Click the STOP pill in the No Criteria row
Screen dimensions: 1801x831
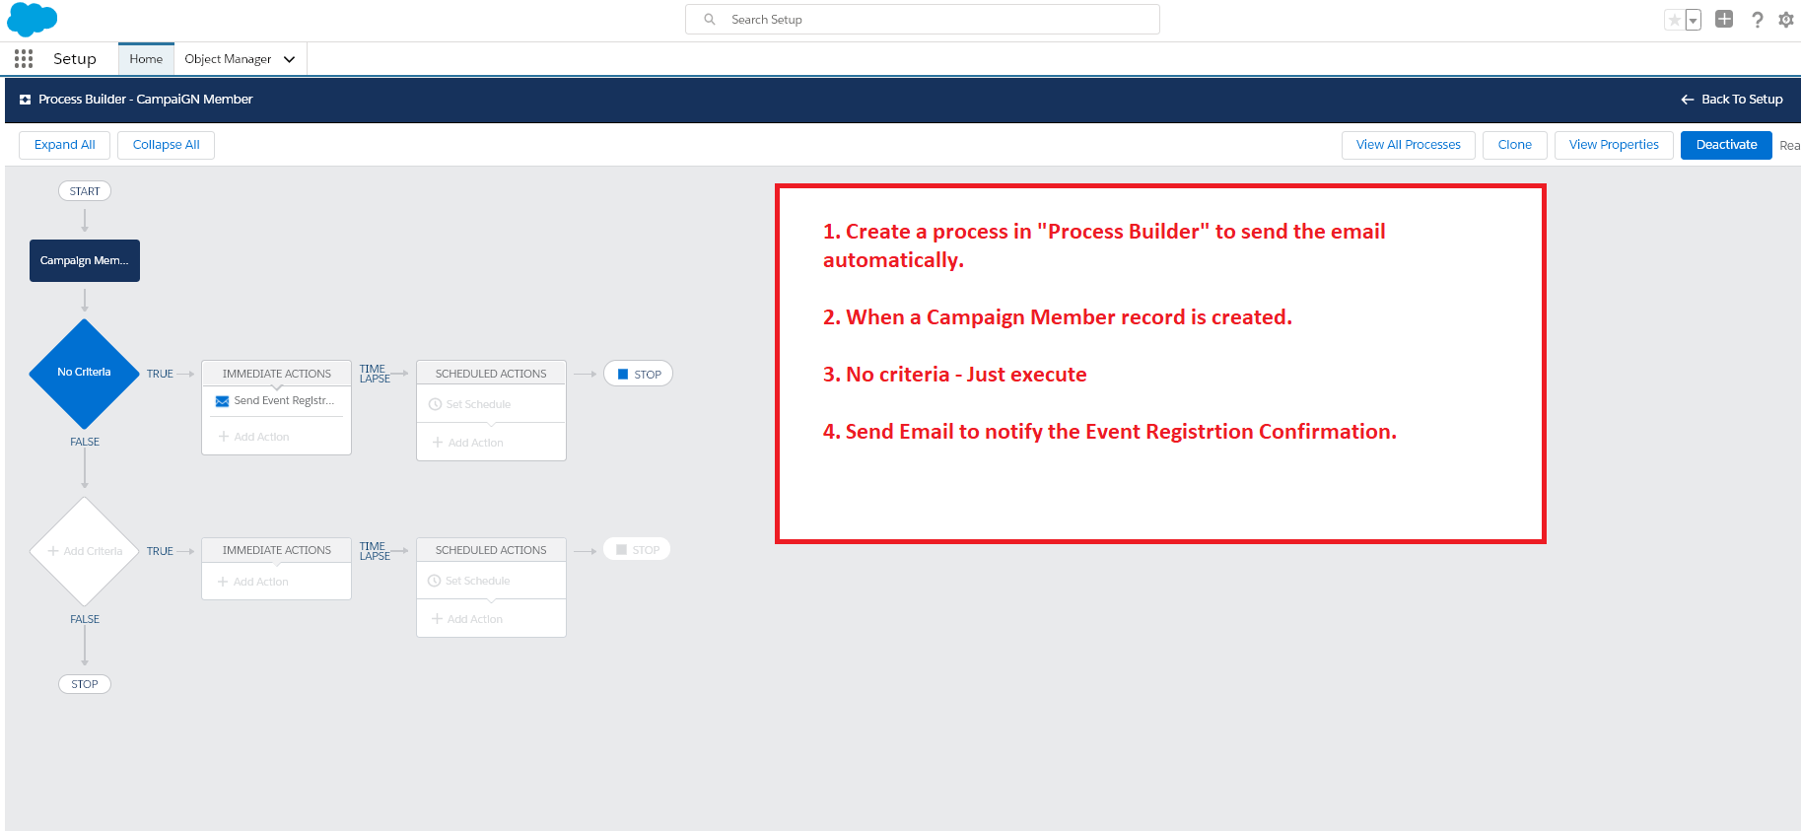pyautogui.click(x=638, y=375)
